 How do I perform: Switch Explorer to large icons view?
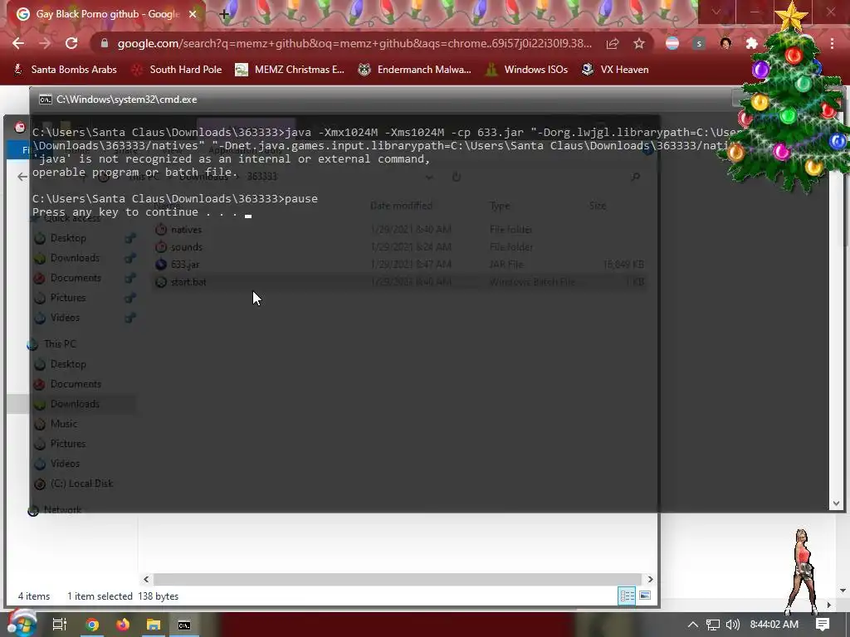click(x=645, y=596)
